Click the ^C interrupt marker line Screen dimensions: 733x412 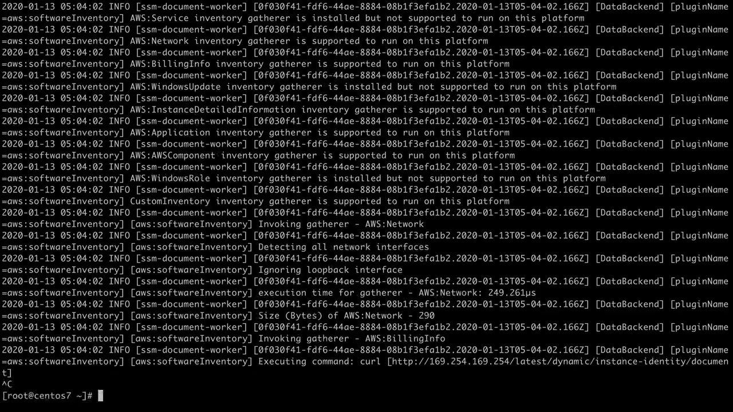pos(6,384)
